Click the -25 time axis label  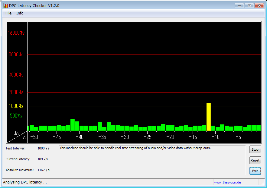pyautogui.click(x=148, y=137)
